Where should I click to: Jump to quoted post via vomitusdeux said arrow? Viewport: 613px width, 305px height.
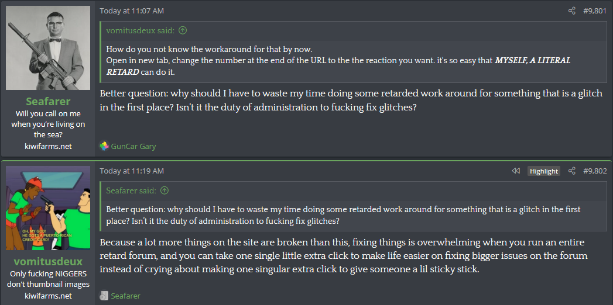182,30
